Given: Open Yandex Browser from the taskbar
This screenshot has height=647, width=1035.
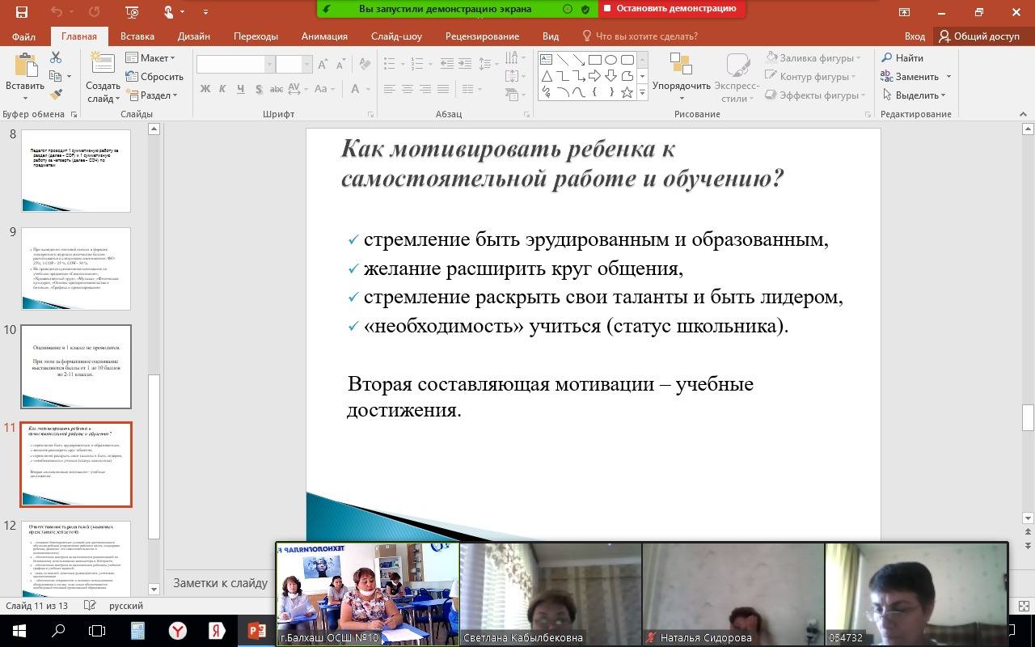Looking at the screenshot, I should tap(177, 630).
